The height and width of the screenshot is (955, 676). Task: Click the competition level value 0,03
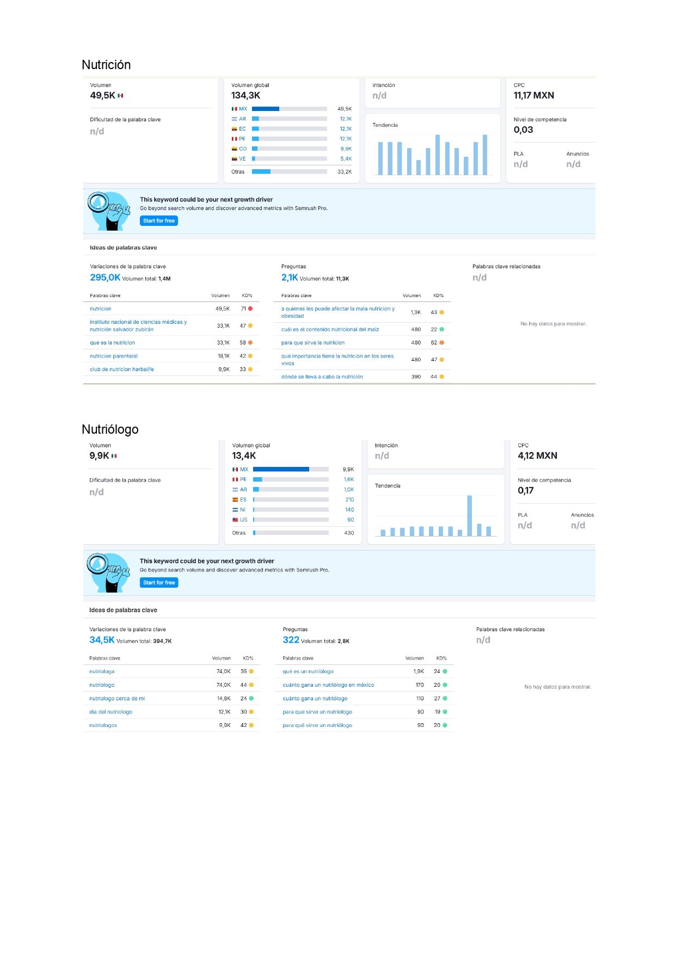point(524,130)
